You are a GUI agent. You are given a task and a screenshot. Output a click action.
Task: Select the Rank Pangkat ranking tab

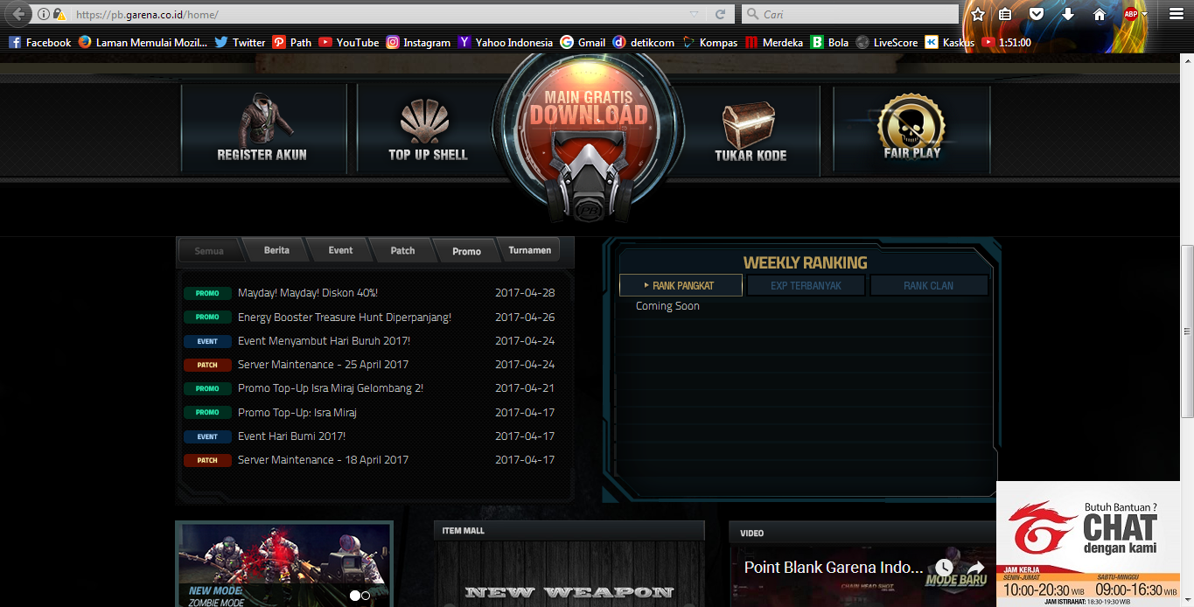coord(681,285)
